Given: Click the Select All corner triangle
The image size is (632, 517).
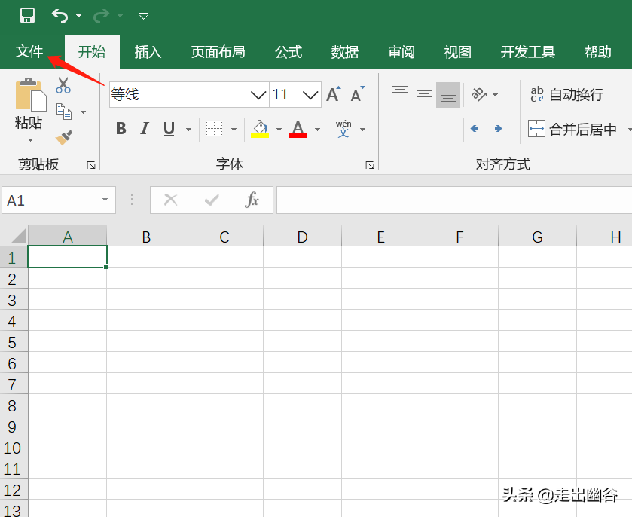Looking at the screenshot, I should tap(18, 236).
